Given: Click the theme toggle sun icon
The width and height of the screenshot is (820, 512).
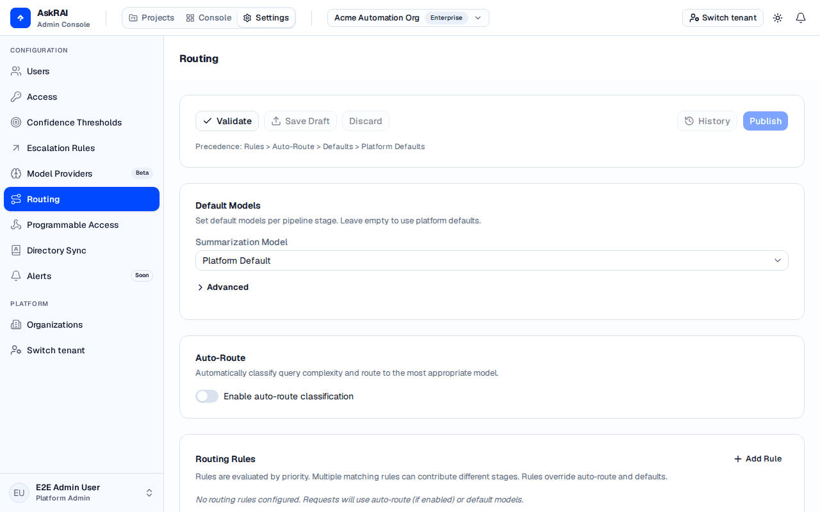Looking at the screenshot, I should pyautogui.click(x=778, y=18).
